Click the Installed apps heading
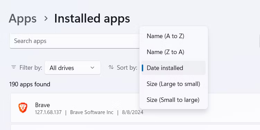260x130 pixels. [92, 19]
